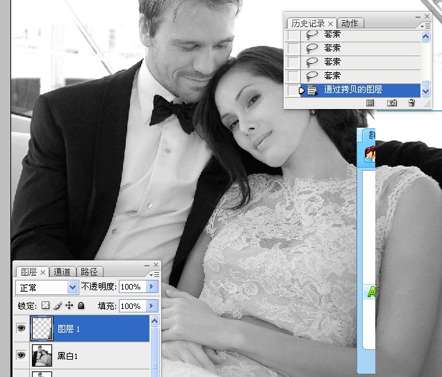The height and width of the screenshot is (377, 442).
Task: Click the chat window avatar icon
Action: pyautogui.click(x=370, y=154)
